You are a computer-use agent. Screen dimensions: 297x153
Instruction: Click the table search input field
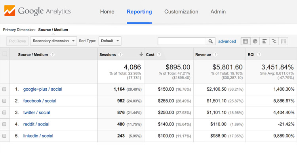(182, 41)
